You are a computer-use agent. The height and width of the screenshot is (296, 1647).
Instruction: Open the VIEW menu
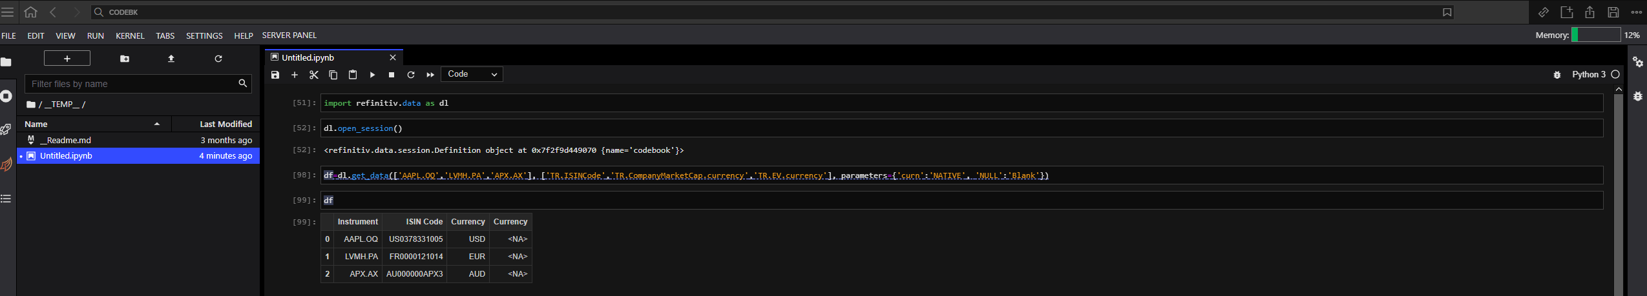coord(65,35)
